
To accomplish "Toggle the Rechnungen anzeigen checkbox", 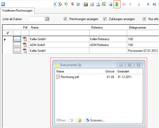I will pos(65,19).
